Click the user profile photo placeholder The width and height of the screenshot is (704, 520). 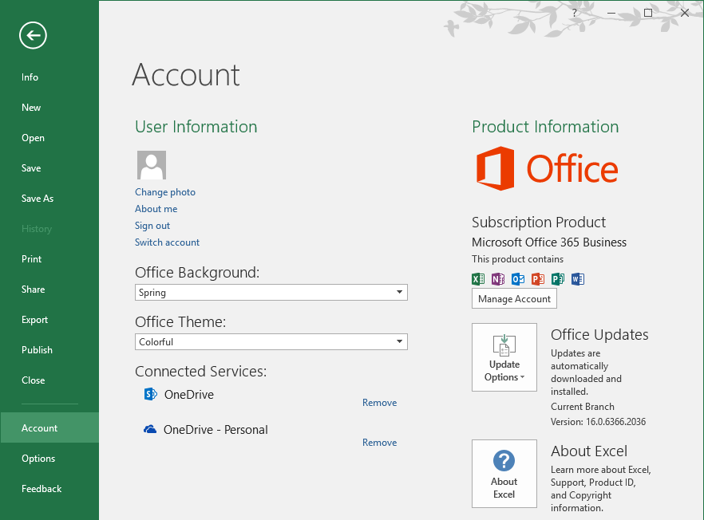pyautogui.click(x=152, y=165)
